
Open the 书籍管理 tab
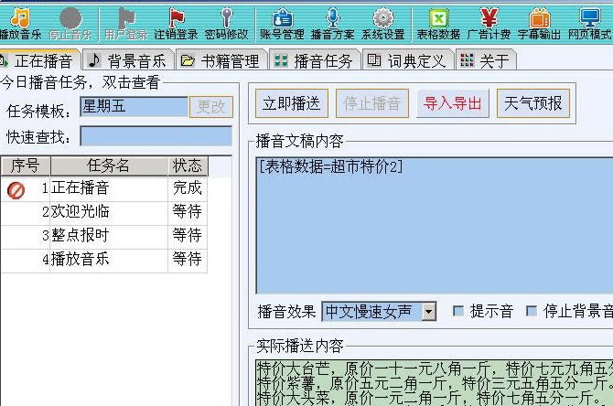pos(221,60)
